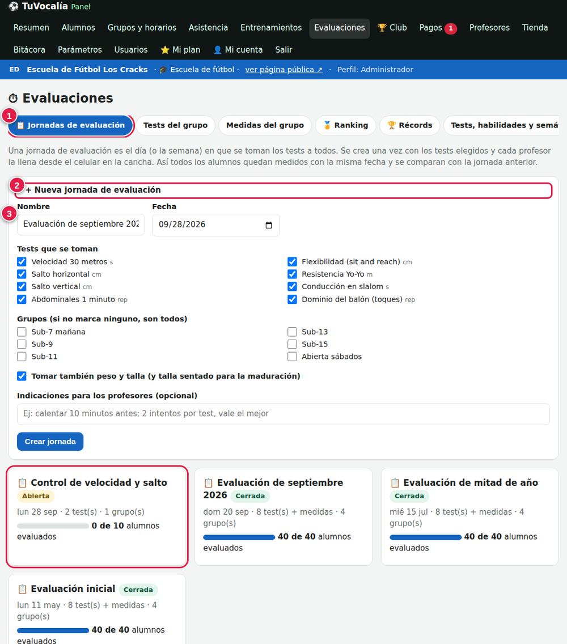Switch to Tests del grupo tab
This screenshot has height=644, width=567.
175,125
